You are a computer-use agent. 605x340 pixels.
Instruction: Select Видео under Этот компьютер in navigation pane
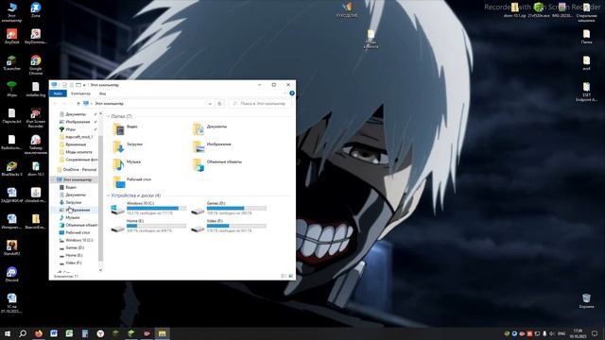click(68, 187)
